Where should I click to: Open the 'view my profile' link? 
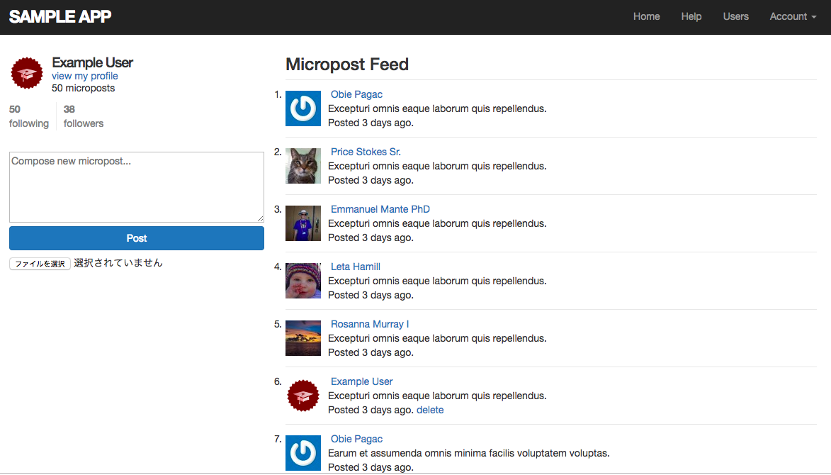[x=85, y=76]
